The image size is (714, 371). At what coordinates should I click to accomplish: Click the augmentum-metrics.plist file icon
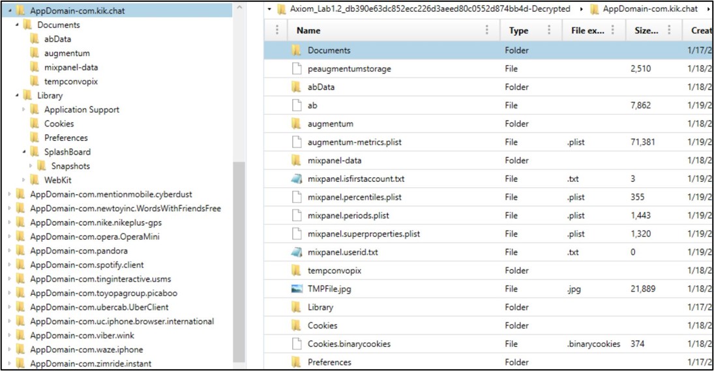297,141
